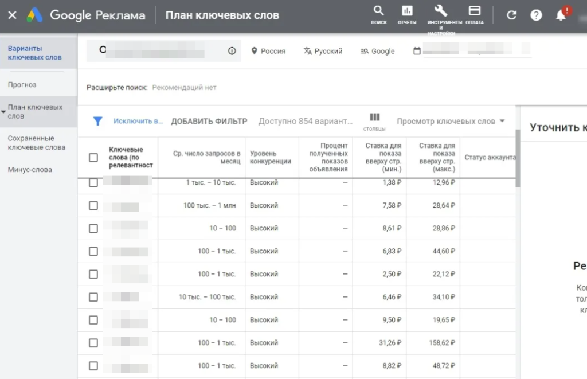Sort by Ключевые слова column header
Screen dimensions: 587x379
(x=131, y=157)
